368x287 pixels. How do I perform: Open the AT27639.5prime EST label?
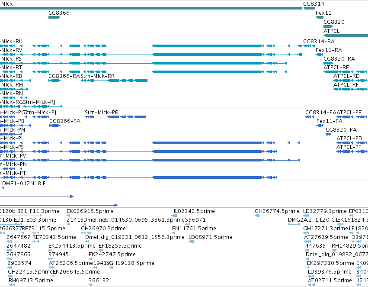pyautogui.click(x=326, y=237)
